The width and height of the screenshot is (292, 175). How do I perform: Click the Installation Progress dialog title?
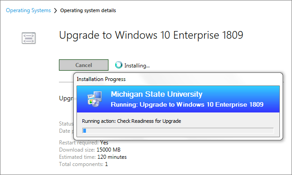pos(101,79)
